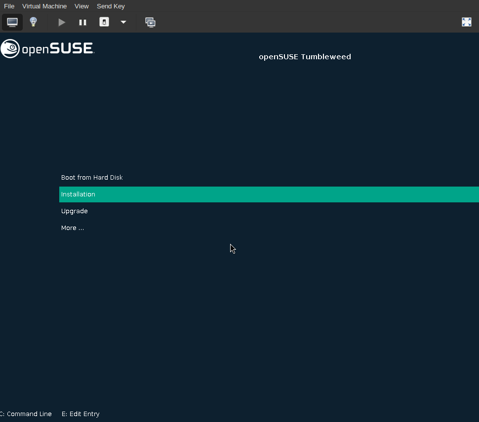479x422 pixels.
Task: Switch to the graphical console view
Action: [12, 22]
